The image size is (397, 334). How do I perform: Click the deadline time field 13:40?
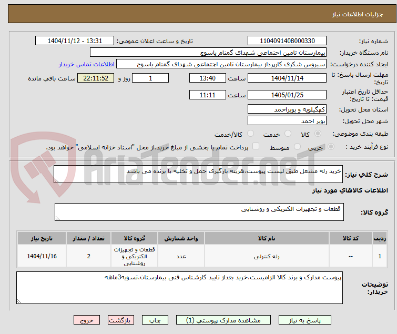tap(207, 78)
